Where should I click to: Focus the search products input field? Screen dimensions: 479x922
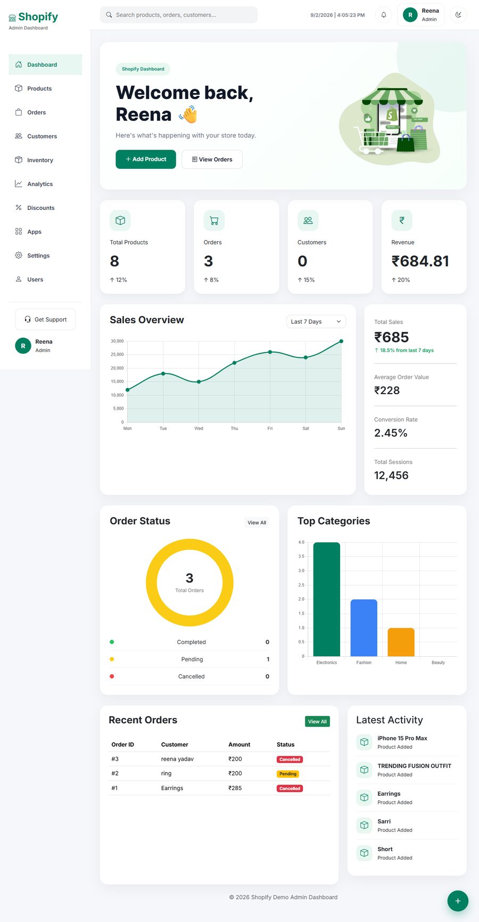(179, 15)
